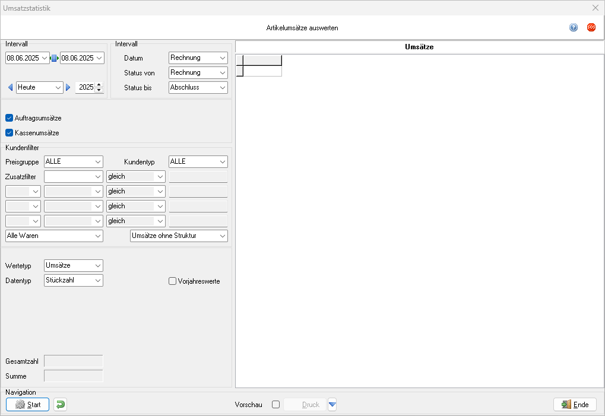Viewport: 605px width, 416px height.
Task: Click the date range link icon between dates
Action: pos(55,58)
